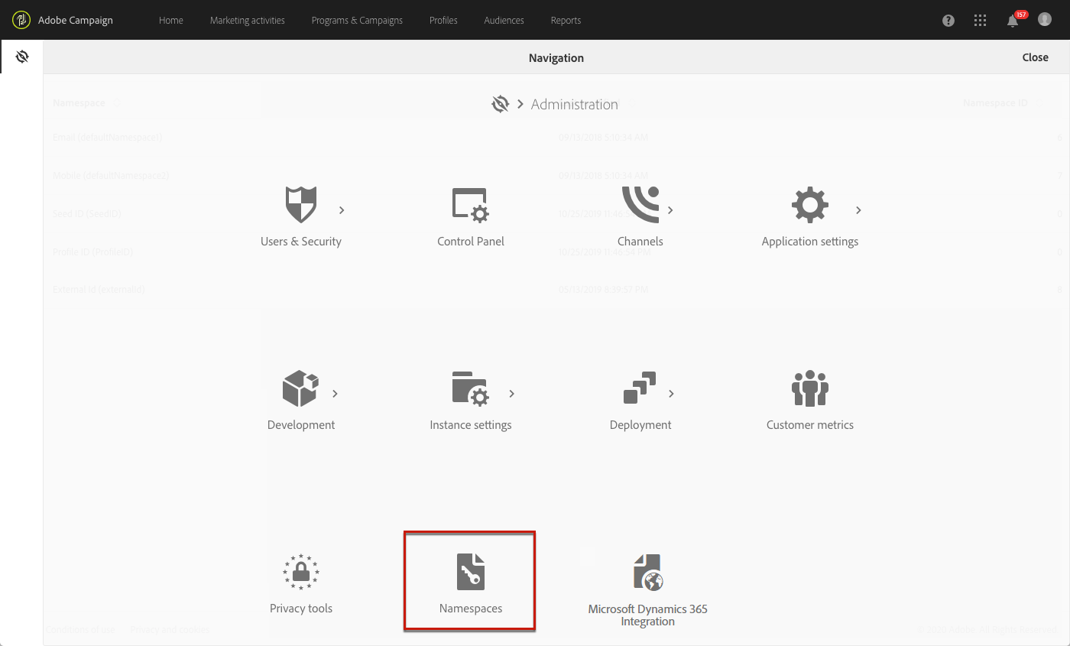The image size is (1070, 646).
Task: Click the Users & Security label
Action: point(301,242)
